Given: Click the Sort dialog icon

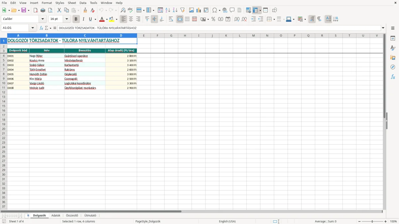Looking at the screenshot, I should (x=161, y=10).
